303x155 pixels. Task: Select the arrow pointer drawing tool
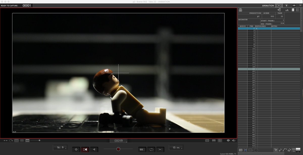click(276, 150)
